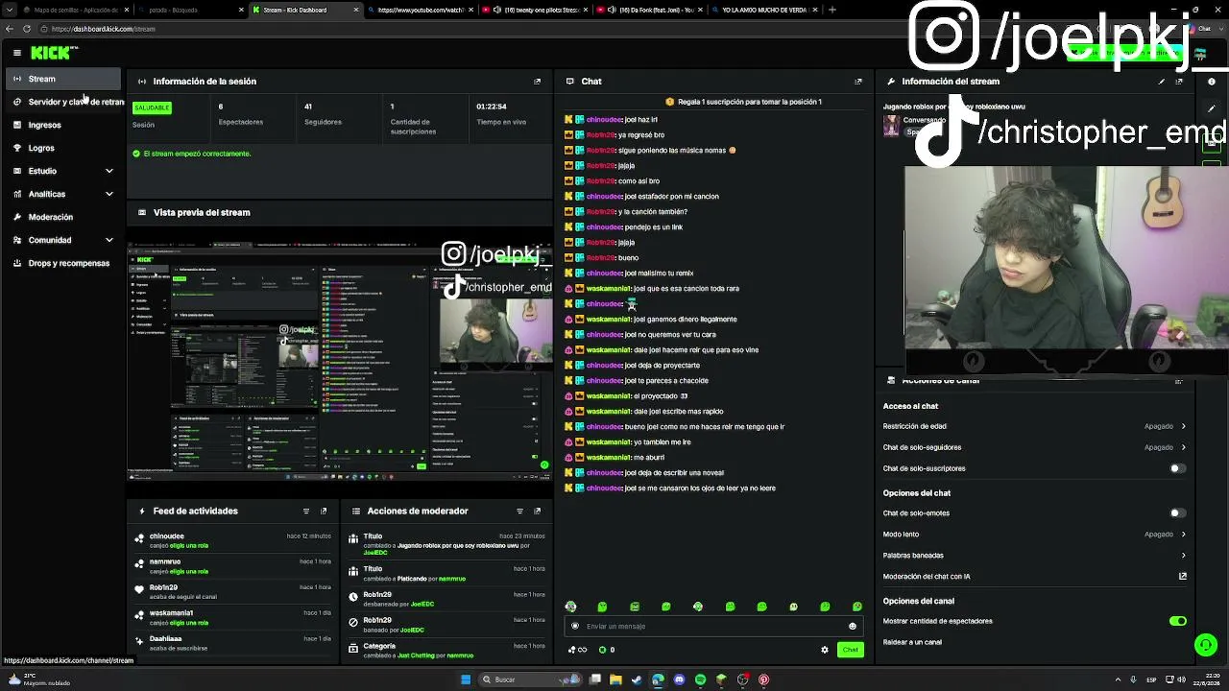The width and height of the screenshot is (1229, 691).
Task: Click the Ingresos icon in the sidebar
Action: [17, 125]
